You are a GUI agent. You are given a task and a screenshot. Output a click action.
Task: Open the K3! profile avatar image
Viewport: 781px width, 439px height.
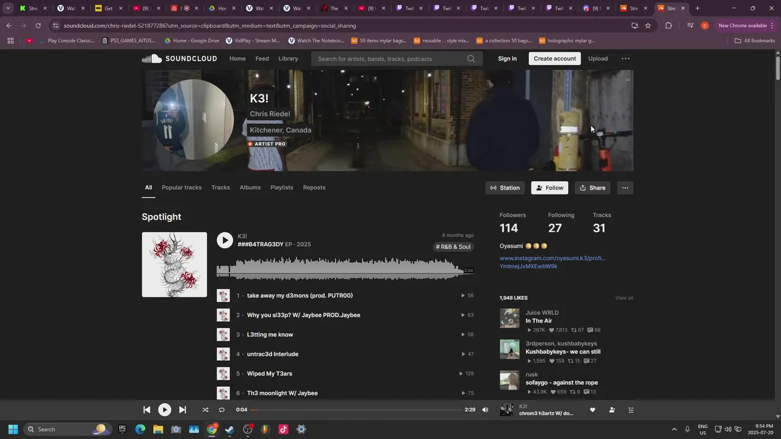point(193,120)
